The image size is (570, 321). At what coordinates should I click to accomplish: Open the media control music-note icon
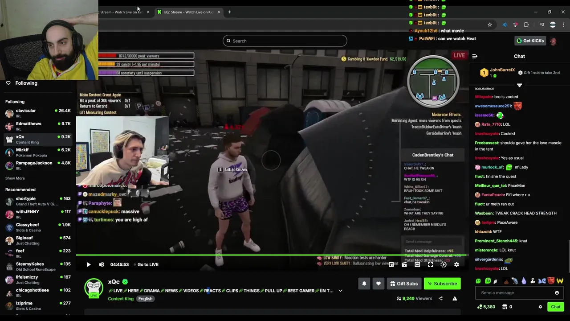point(542,25)
